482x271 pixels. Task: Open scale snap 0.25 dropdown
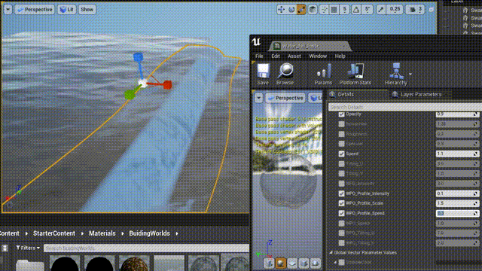395,10
